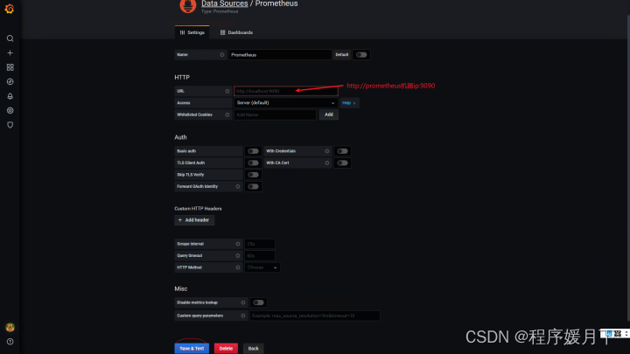The width and height of the screenshot is (630, 354).
Task: Enable the With Credentials switch
Action: coord(342,151)
